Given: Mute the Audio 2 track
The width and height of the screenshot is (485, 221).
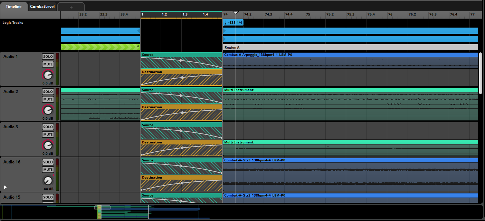Looking at the screenshot, I should tap(48, 99).
